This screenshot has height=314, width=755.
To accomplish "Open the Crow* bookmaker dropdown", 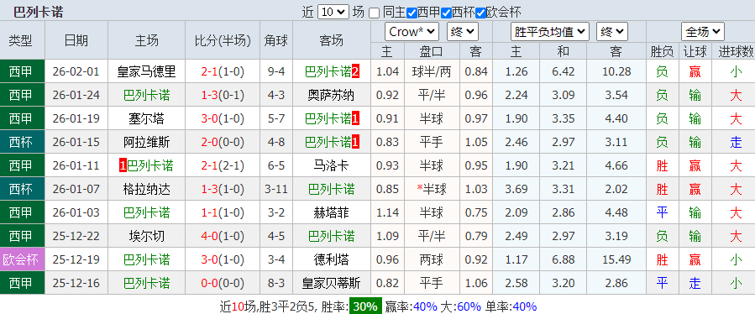I will (x=412, y=32).
